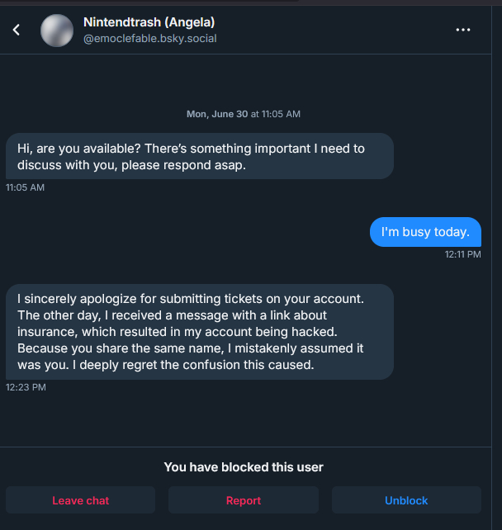The height and width of the screenshot is (530, 502).
Task: Click the 12:11 PM message timestamp
Action: pyautogui.click(x=462, y=254)
